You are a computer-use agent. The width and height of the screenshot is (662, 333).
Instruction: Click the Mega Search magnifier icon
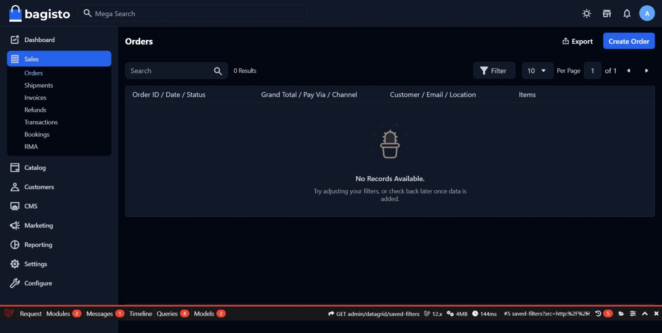pyautogui.click(x=87, y=14)
